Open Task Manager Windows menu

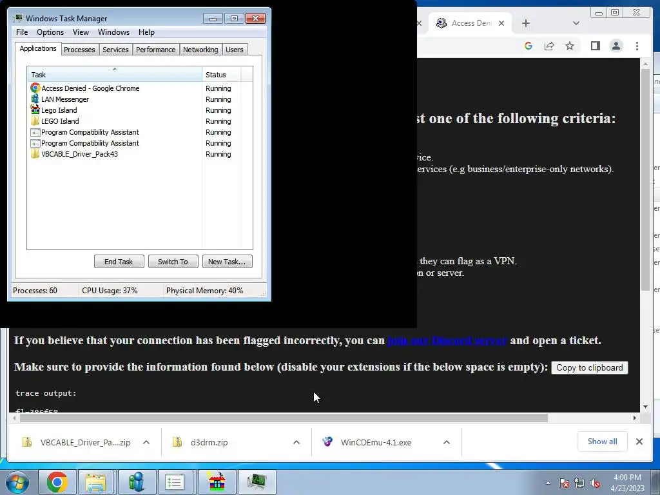[x=113, y=32]
